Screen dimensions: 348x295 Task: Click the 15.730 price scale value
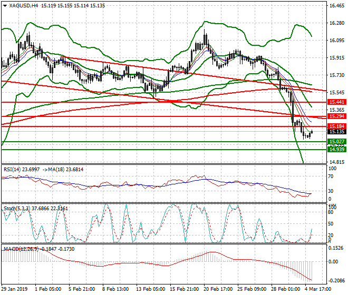(x=337, y=75)
